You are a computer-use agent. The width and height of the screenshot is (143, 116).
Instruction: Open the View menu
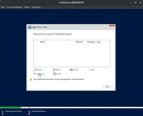27,7
